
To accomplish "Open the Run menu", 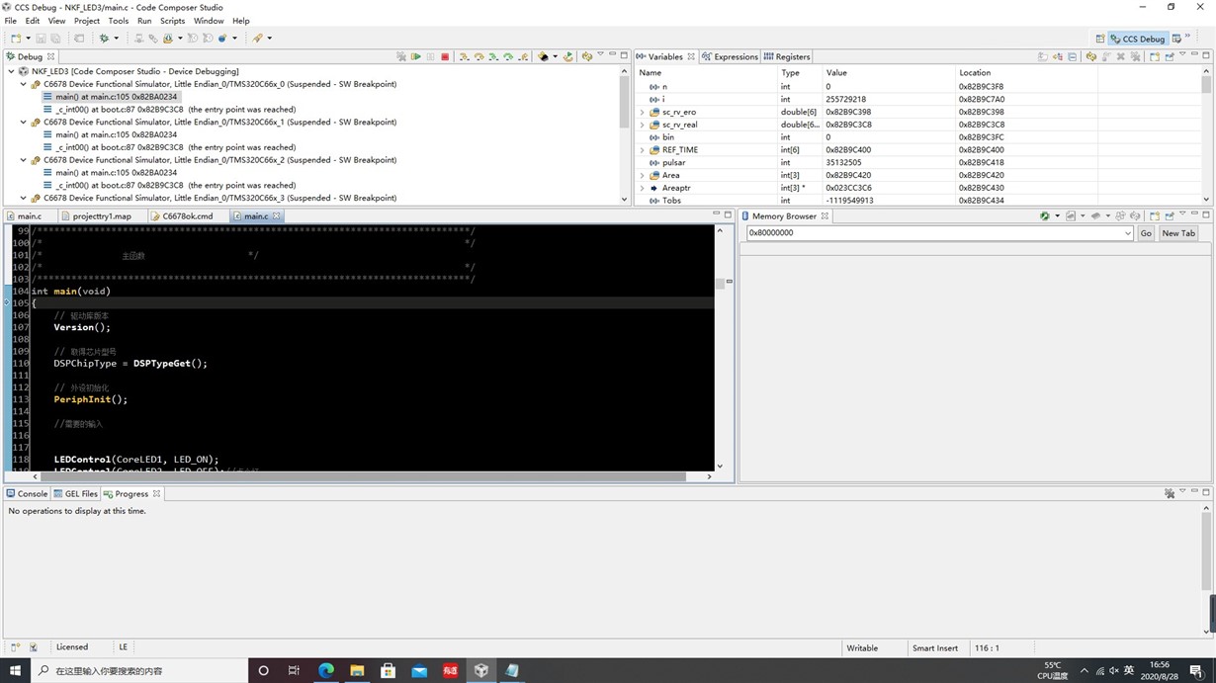I will click(x=144, y=20).
